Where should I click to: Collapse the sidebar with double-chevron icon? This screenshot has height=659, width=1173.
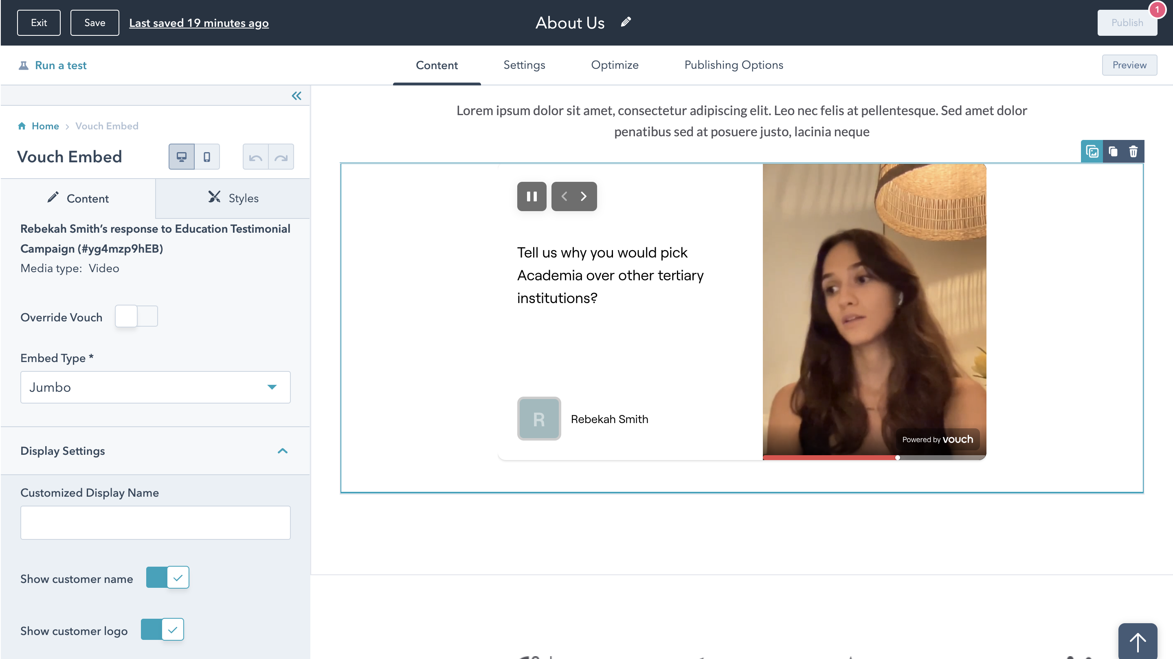point(297,96)
